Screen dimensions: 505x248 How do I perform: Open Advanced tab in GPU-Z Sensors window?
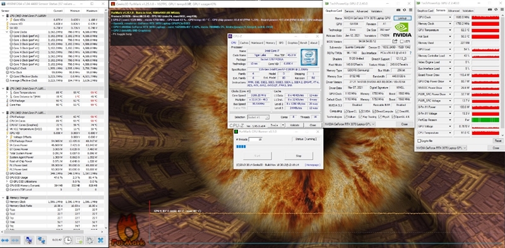click(453, 11)
